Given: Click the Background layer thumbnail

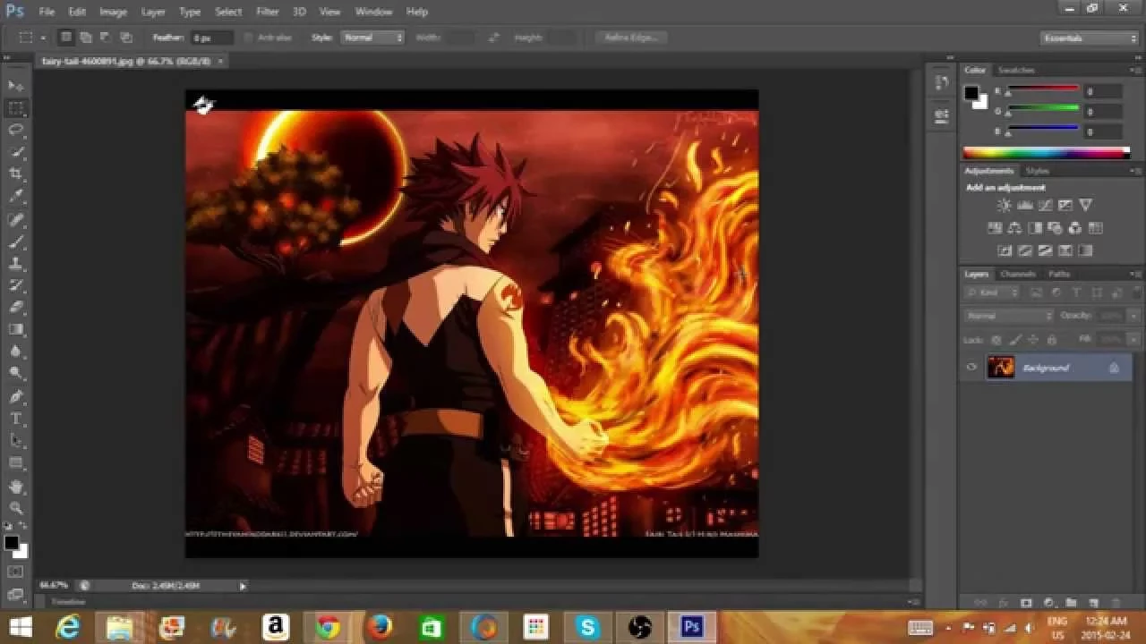Looking at the screenshot, I should [x=1000, y=367].
